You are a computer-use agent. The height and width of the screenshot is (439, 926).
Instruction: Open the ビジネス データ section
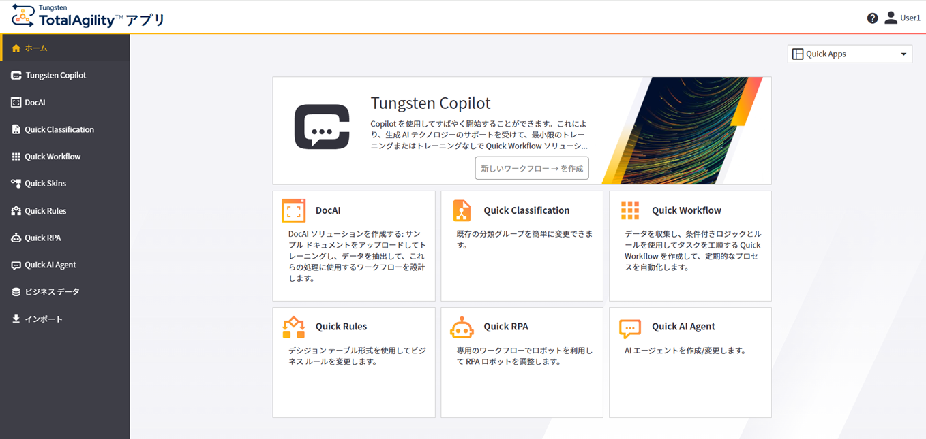(44, 291)
